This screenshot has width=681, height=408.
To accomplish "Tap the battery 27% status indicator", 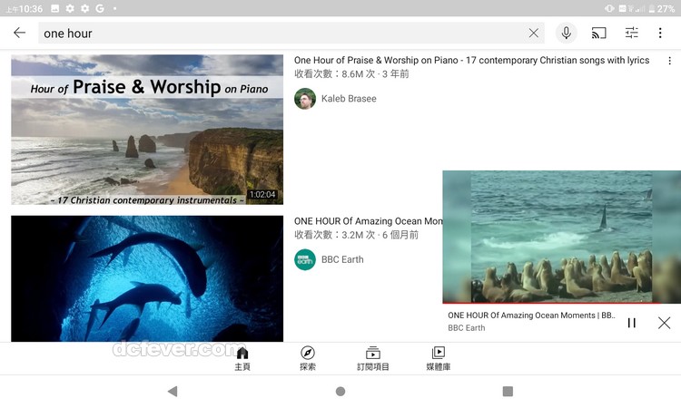I will [x=662, y=9].
